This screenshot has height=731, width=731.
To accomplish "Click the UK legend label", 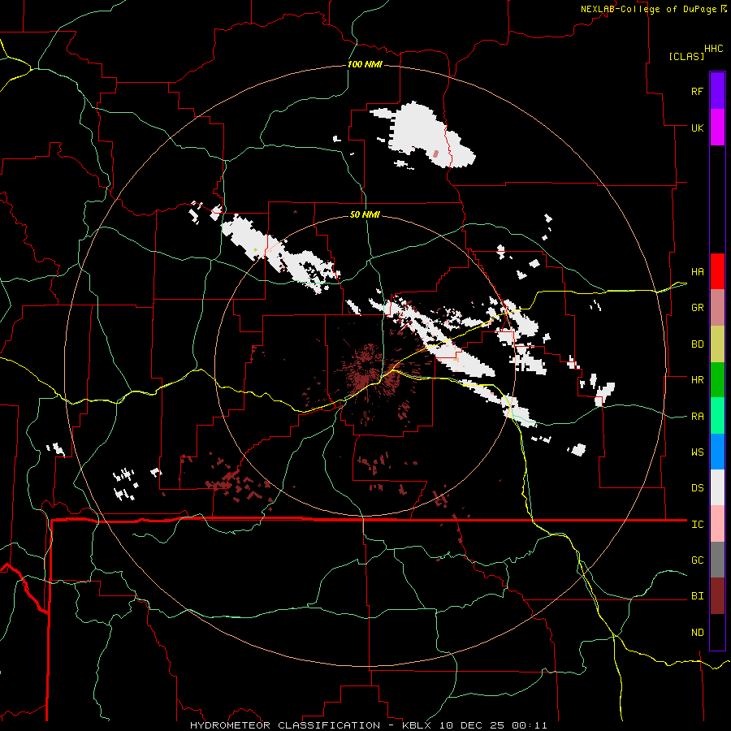I will tap(697, 128).
